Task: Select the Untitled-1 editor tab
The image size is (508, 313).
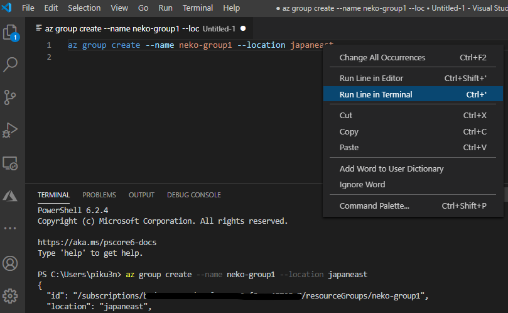Action: [140, 28]
